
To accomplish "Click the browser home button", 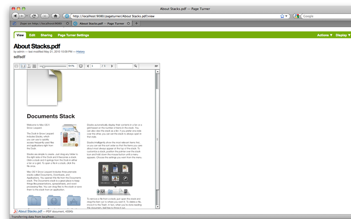I will [x=56, y=16].
